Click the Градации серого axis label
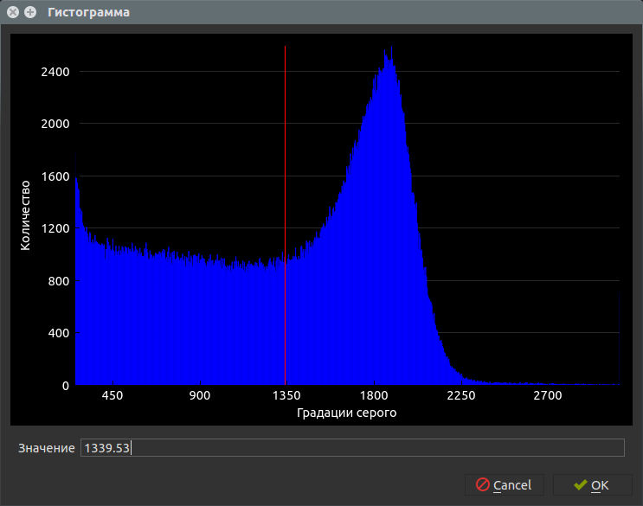This screenshot has height=506, width=643. [346, 413]
